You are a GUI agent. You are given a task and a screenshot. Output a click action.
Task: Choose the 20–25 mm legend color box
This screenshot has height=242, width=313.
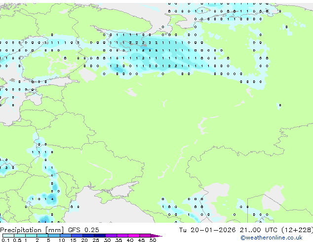coord(88,236)
